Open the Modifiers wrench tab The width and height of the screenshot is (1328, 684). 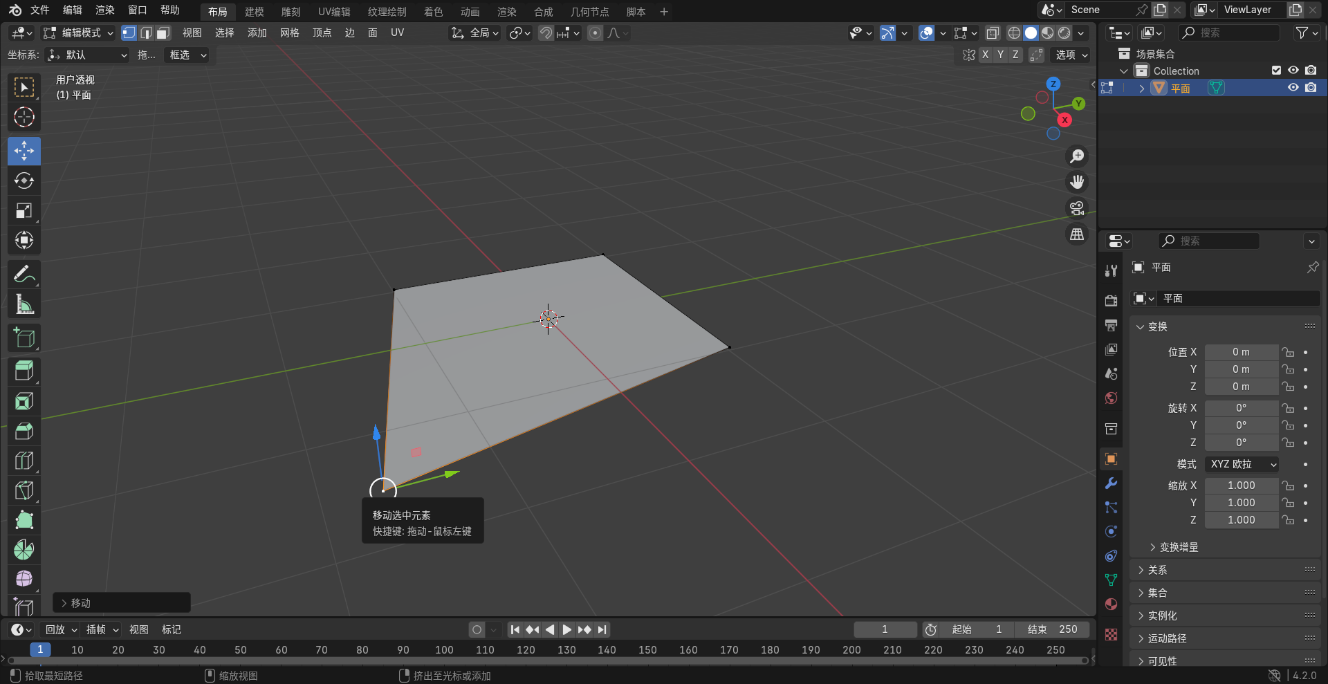point(1111,483)
